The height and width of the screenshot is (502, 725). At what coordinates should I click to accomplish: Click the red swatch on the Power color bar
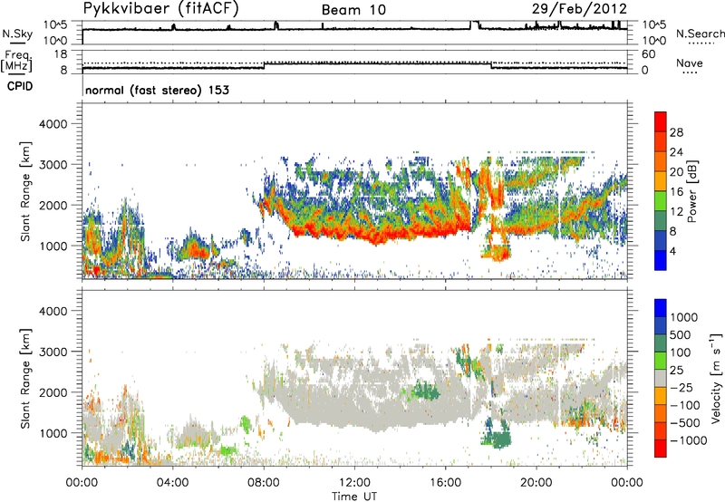click(661, 122)
